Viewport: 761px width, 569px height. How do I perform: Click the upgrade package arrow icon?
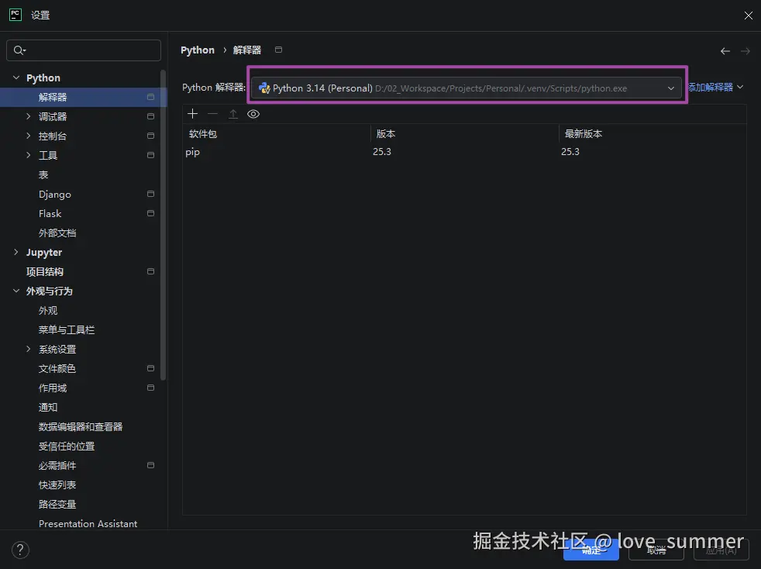coord(233,114)
